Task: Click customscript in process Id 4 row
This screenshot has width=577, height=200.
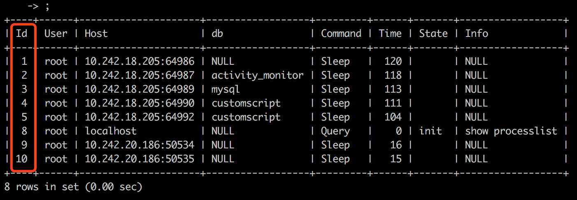Action: point(246,103)
